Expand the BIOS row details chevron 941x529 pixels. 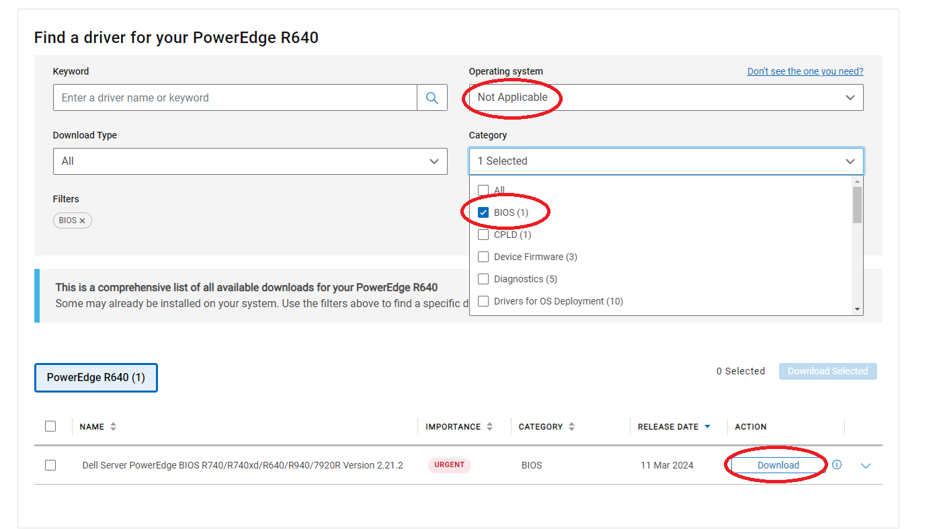(866, 466)
